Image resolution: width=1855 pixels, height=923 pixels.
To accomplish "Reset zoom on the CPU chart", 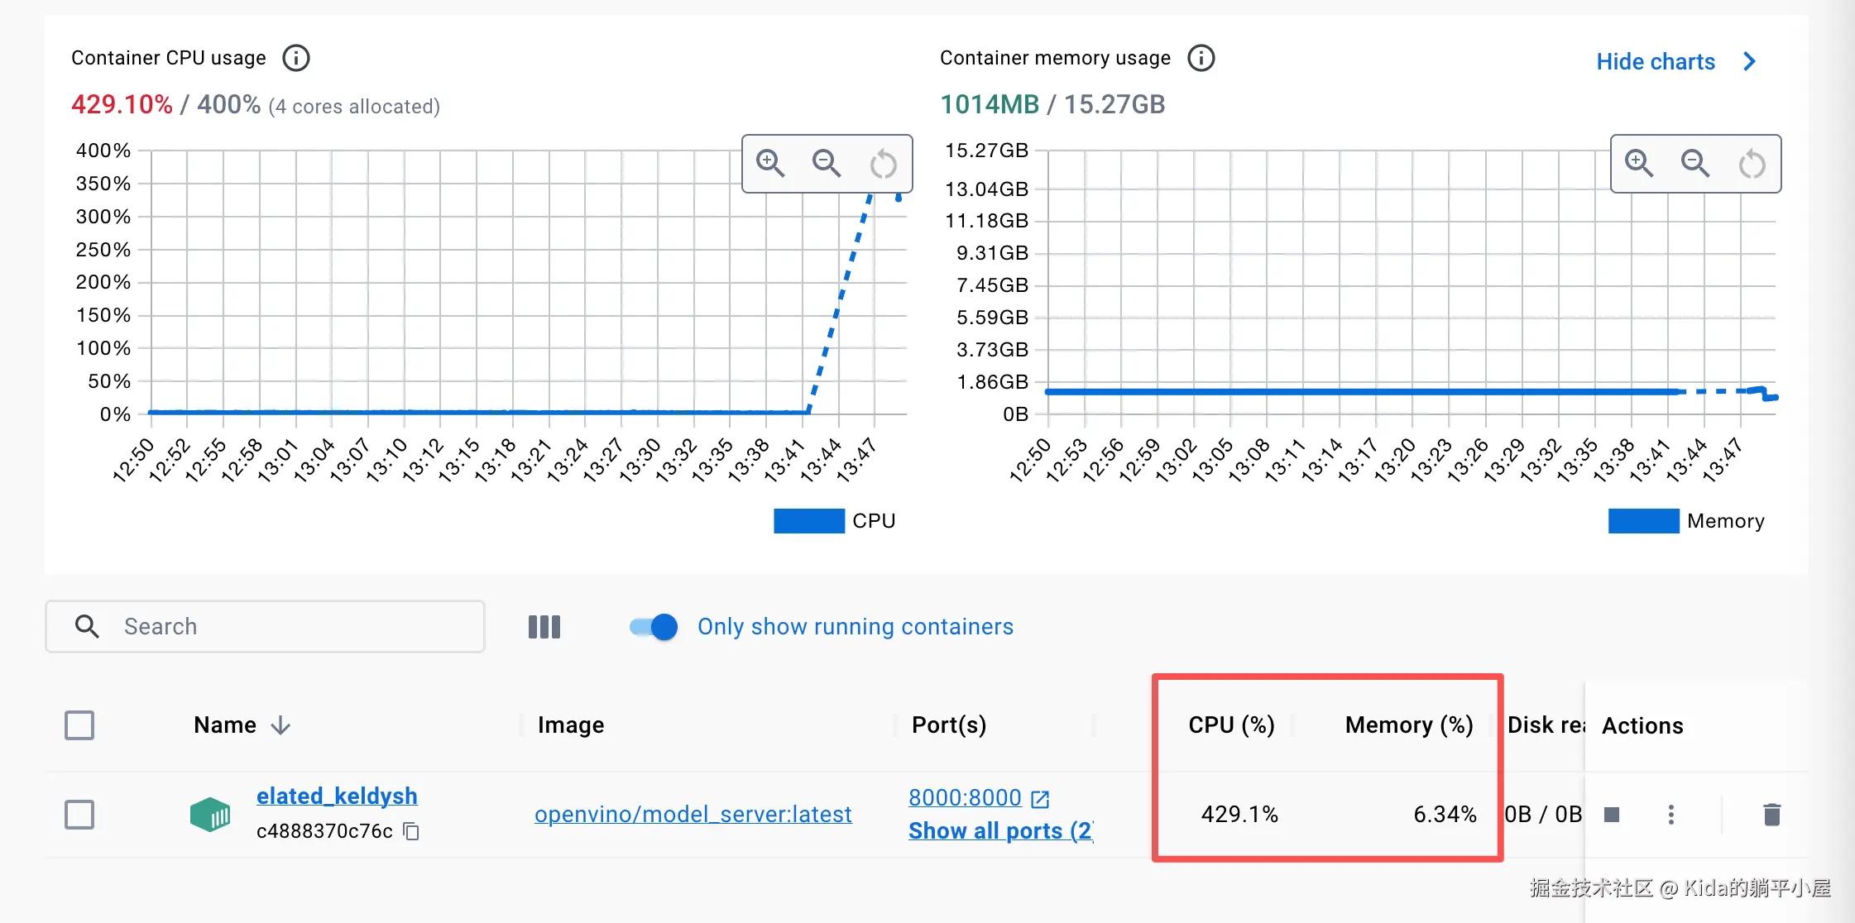I will click(x=883, y=164).
